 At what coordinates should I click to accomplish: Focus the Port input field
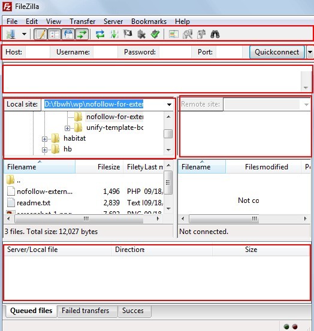tap(229, 52)
